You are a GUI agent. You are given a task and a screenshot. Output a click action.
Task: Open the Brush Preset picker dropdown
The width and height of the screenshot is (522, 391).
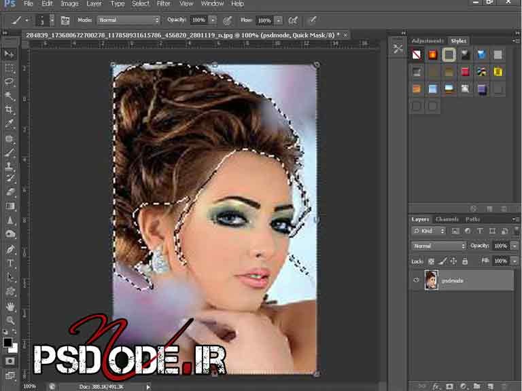[52, 20]
